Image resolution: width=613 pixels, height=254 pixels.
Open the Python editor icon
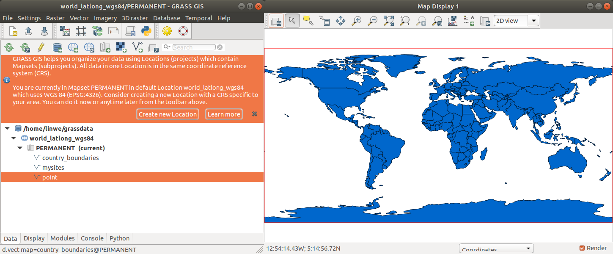coord(146,31)
